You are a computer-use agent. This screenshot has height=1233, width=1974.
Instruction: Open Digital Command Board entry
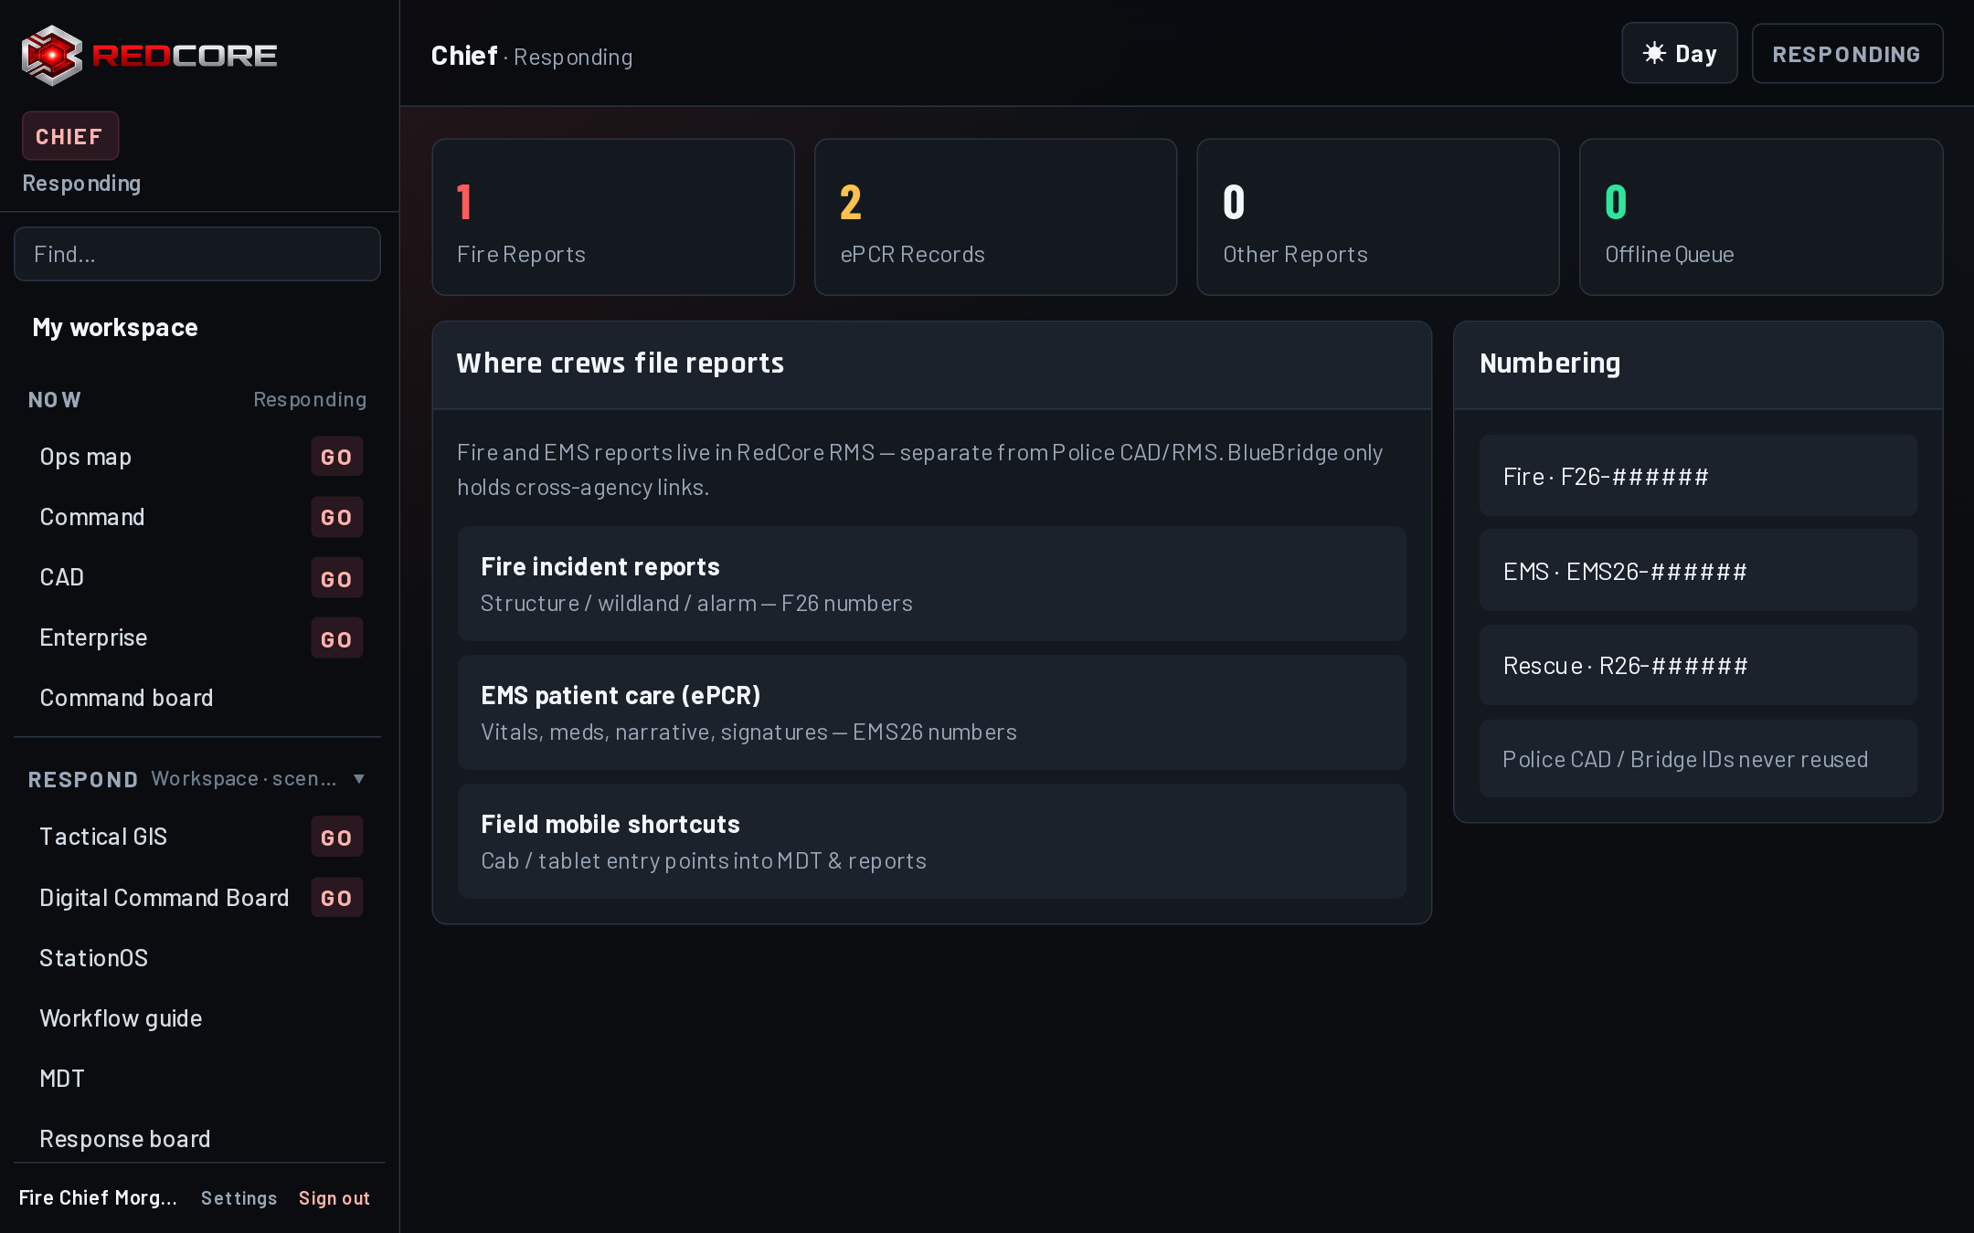pyautogui.click(x=164, y=898)
